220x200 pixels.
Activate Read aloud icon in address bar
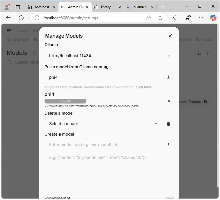148,18
